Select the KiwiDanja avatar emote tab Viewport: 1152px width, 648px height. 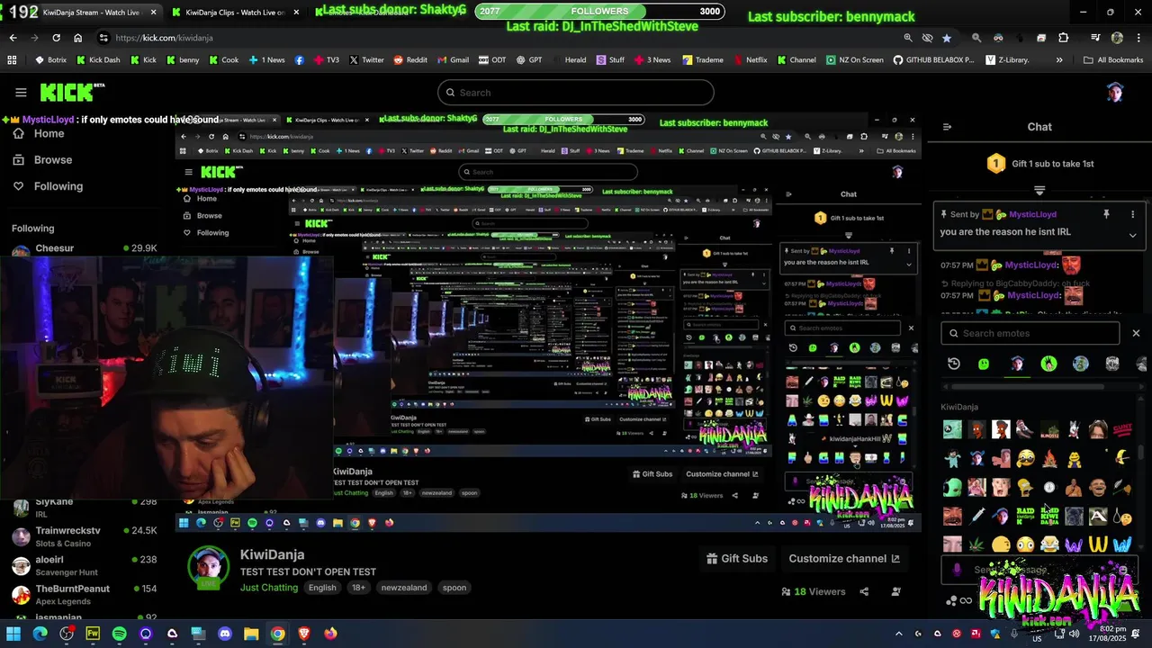[x=1017, y=364]
